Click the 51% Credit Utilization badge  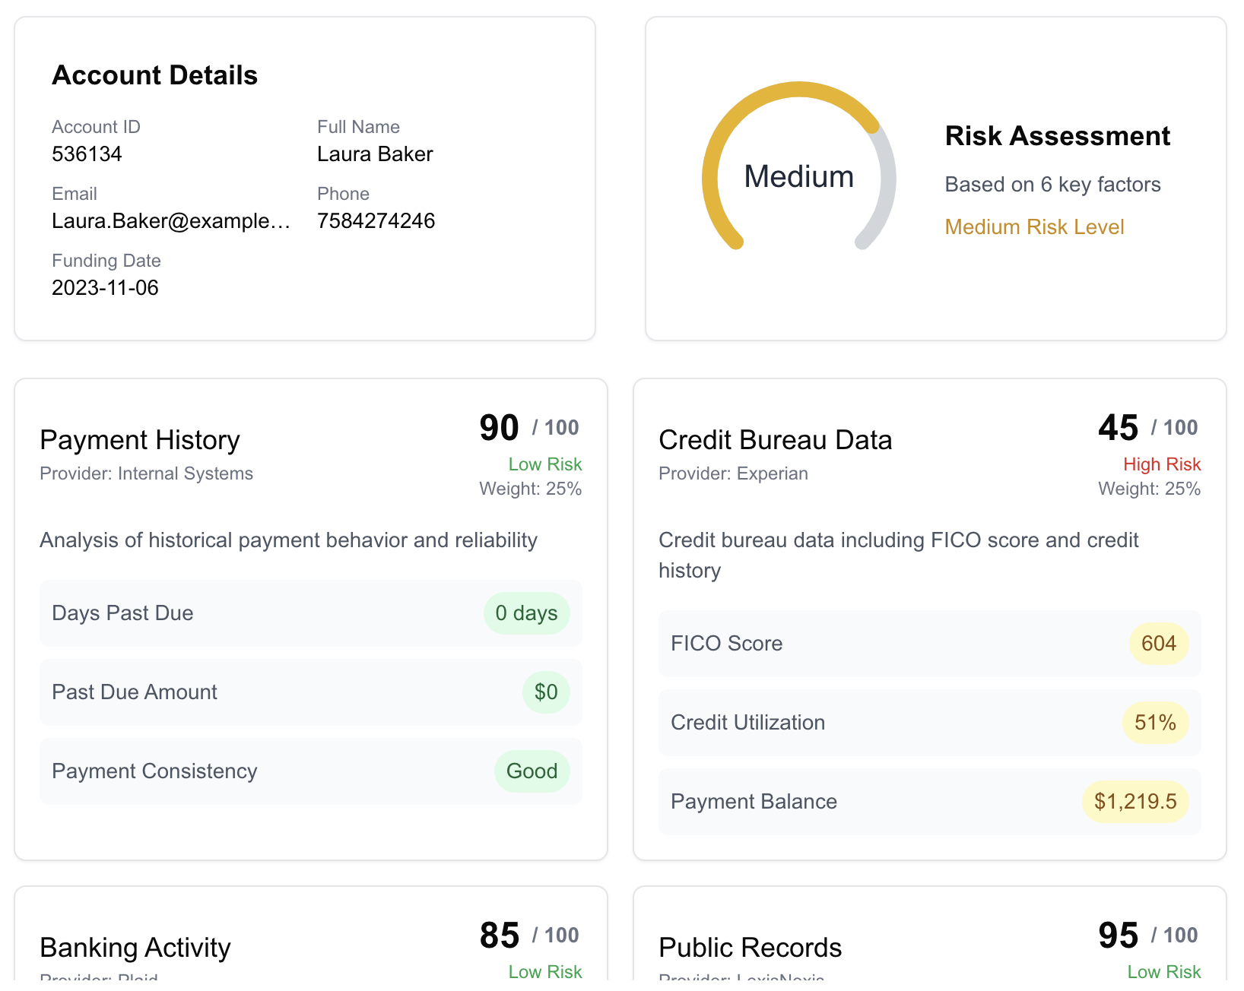click(1156, 723)
